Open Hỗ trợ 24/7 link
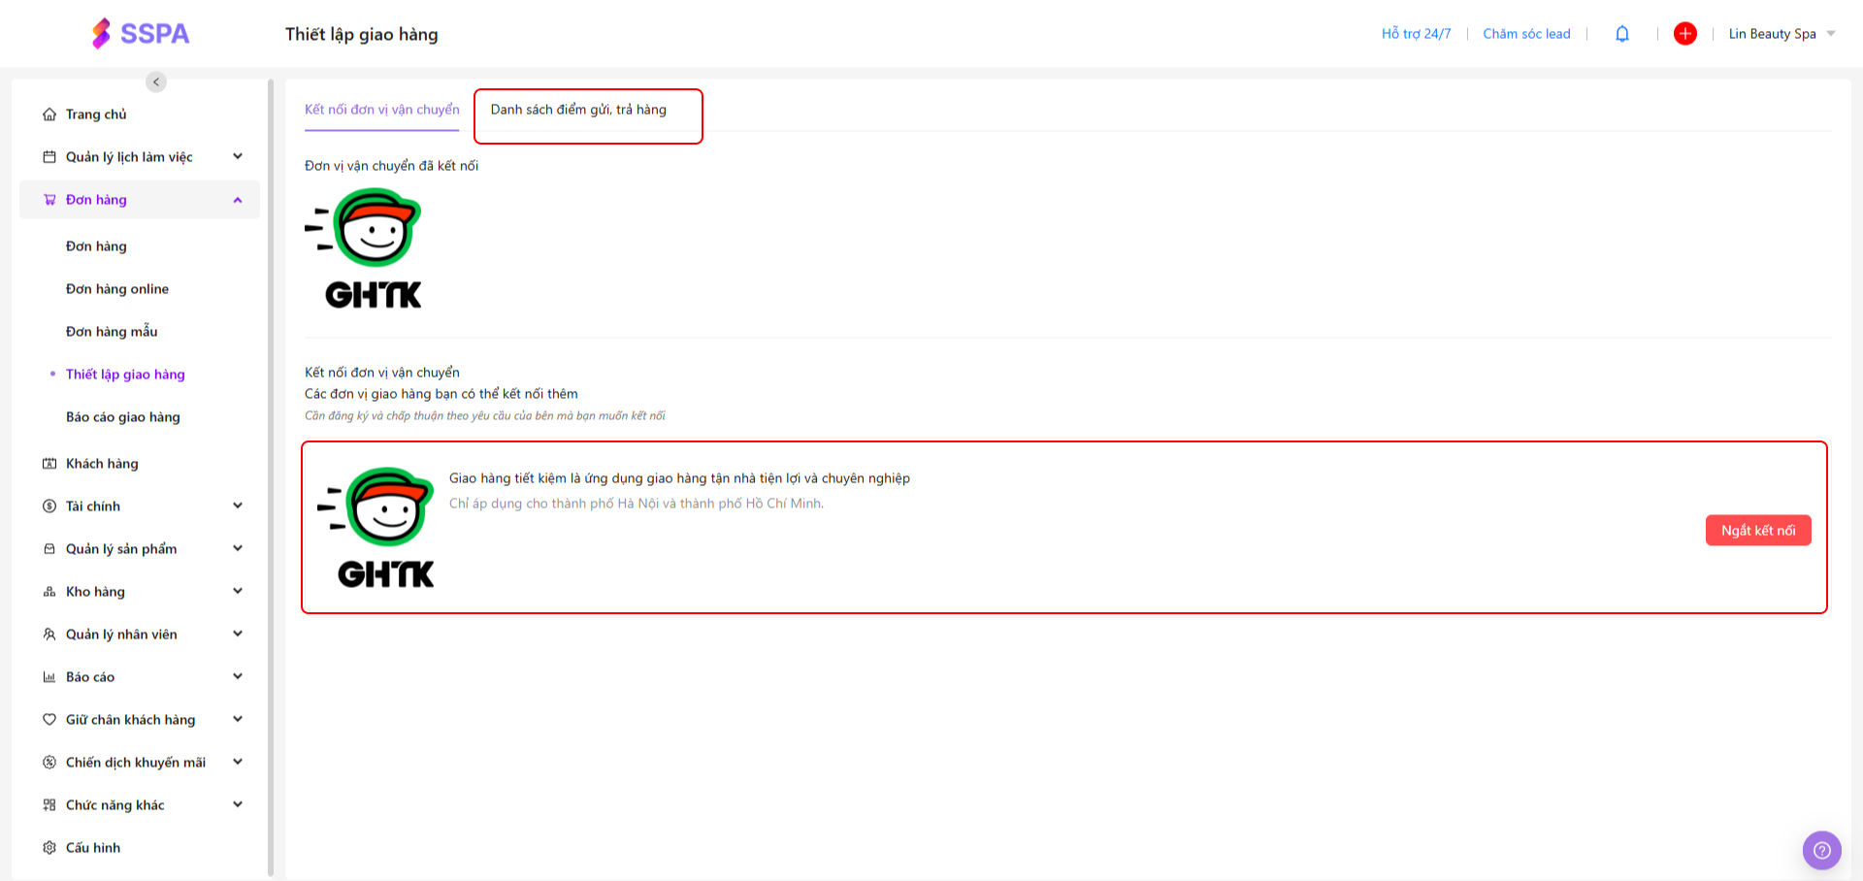1863x881 pixels. click(x=1417, y=34)
